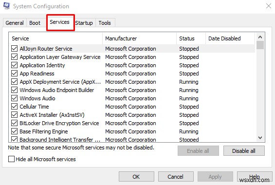The image size is (275, 185).
Task: Go to the Startup tab
Action: point(84,23)
